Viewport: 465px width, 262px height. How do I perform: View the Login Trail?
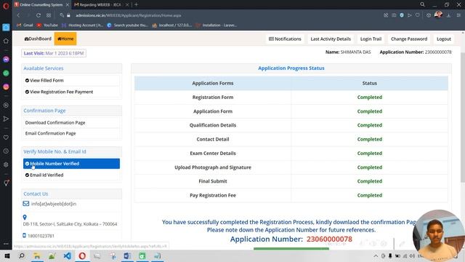coord(371,39)
